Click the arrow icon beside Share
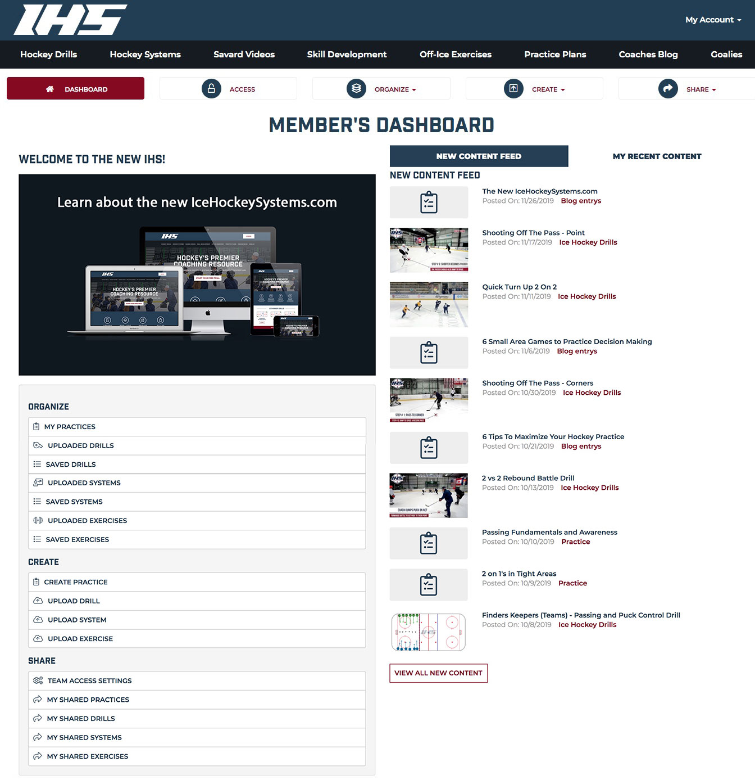The height and width of the screenshot is (780, 755). click(668, 88)
